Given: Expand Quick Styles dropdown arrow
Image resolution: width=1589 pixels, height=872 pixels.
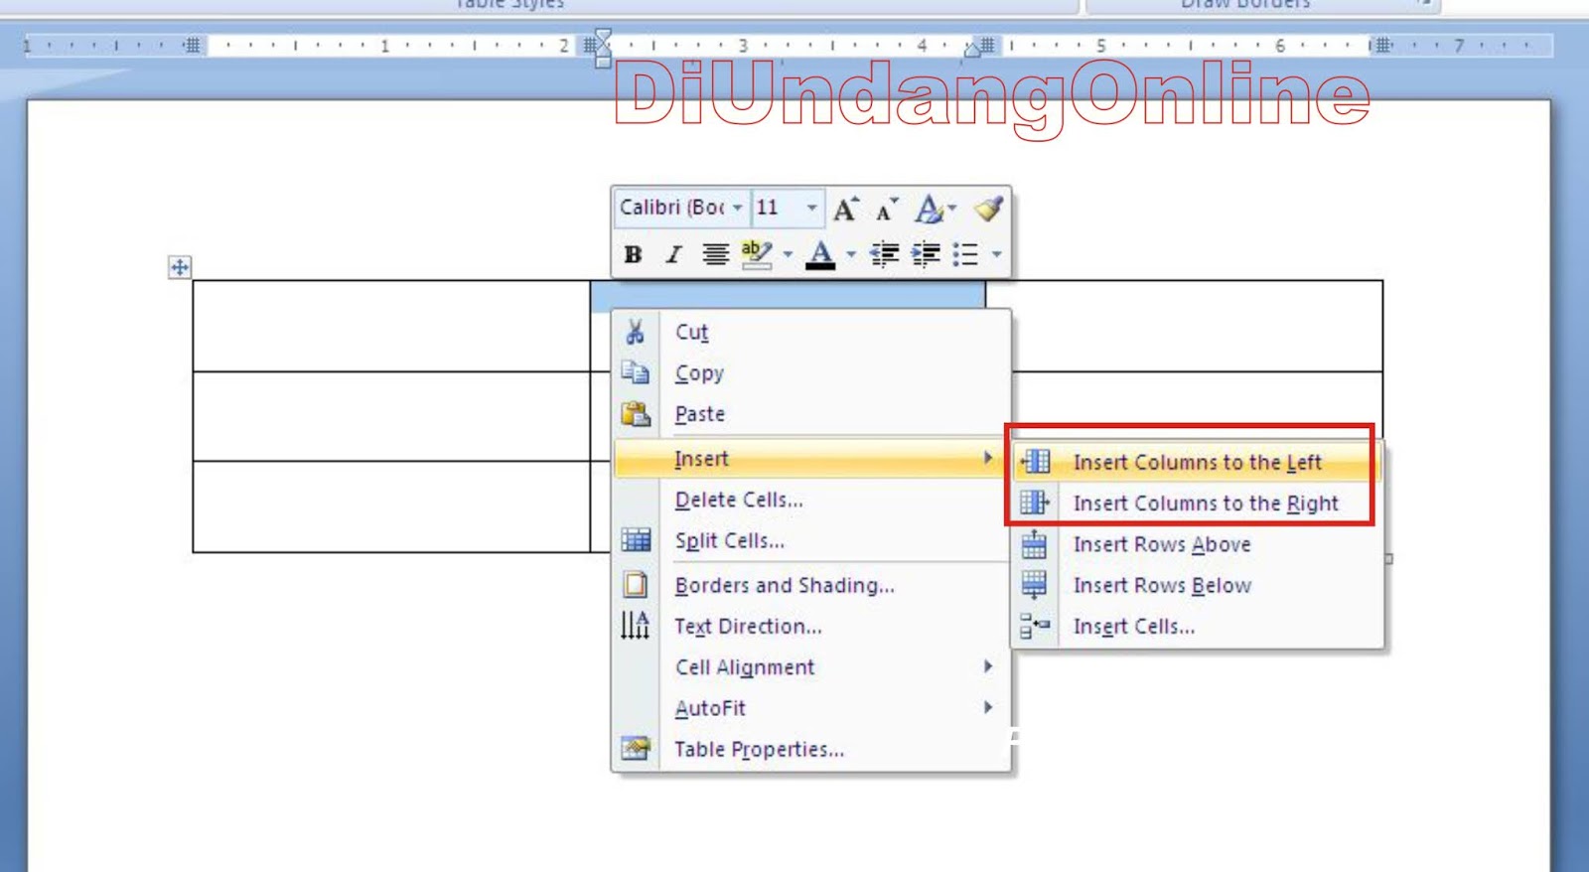Looking at the screenshot, I should pos(951,209).
